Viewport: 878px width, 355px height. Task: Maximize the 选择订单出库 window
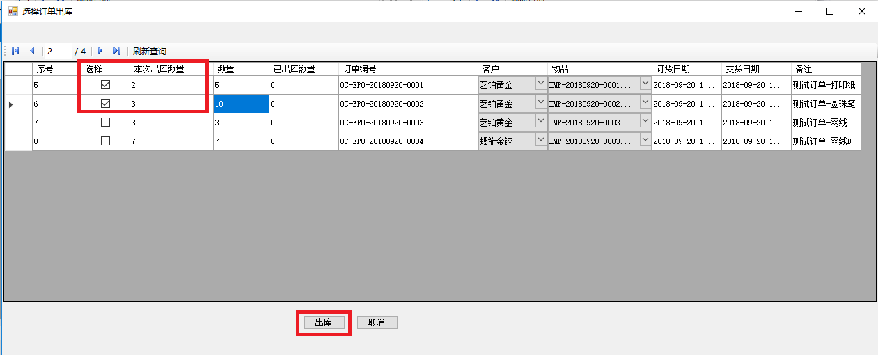pos(830,11)
